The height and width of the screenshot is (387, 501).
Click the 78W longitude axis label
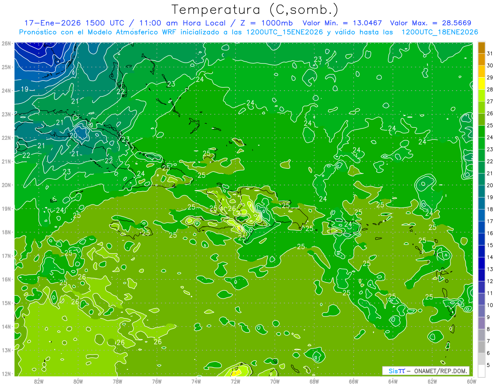coord(117,381)
